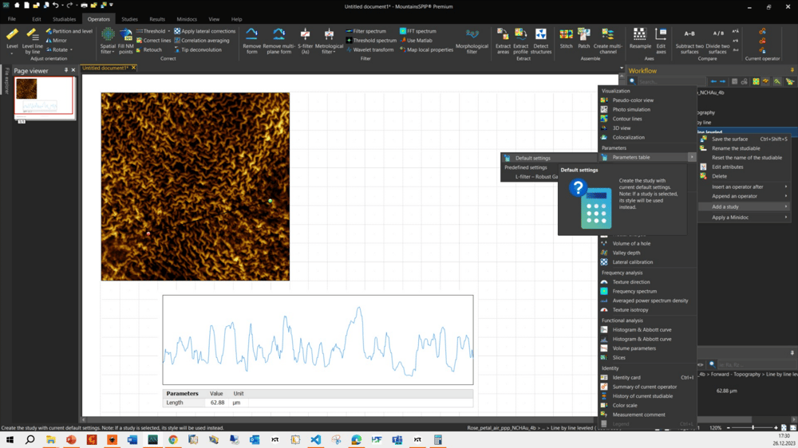Select the Patch tool
Screen dimensions: 798x448
click(x=584, y=38)
